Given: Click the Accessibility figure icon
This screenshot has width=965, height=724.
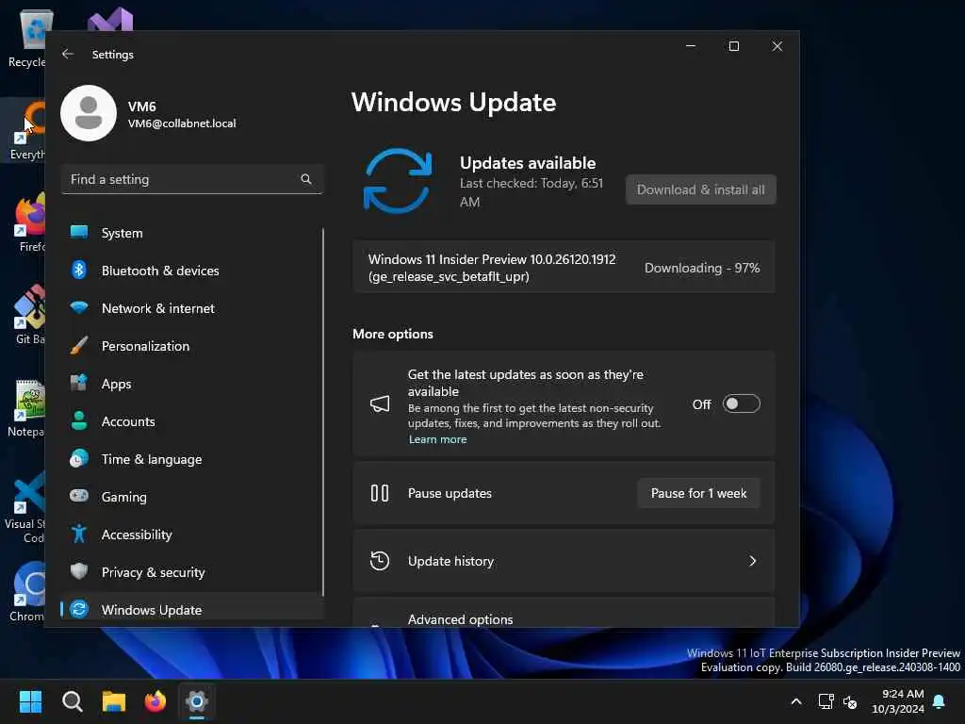Looking at the screenshot, I should pos(79,534).
